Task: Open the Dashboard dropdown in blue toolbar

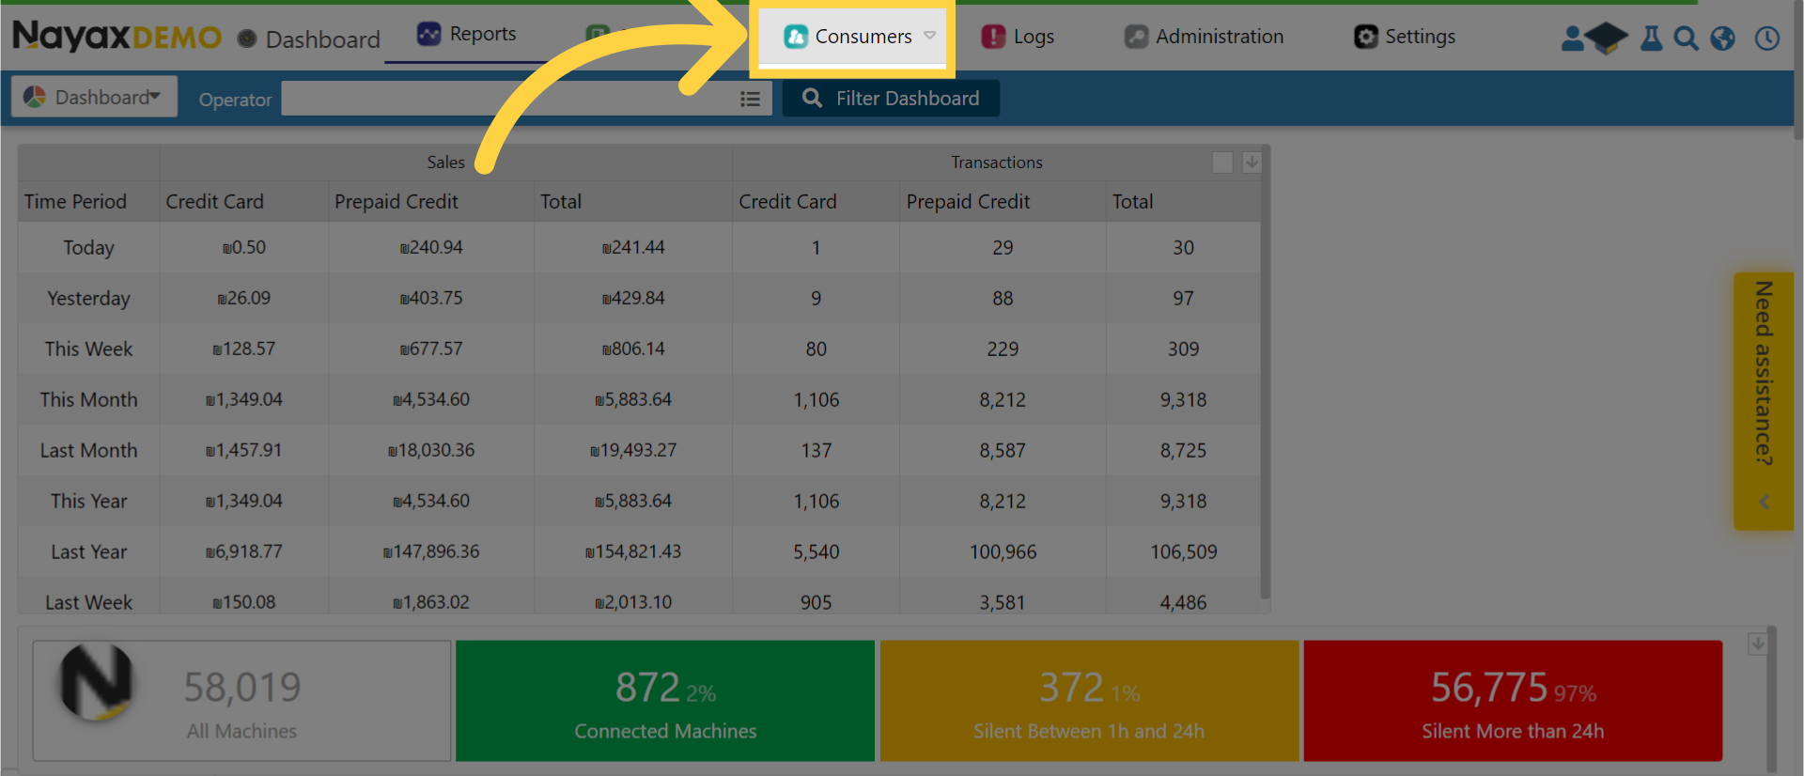Action: 94,97
